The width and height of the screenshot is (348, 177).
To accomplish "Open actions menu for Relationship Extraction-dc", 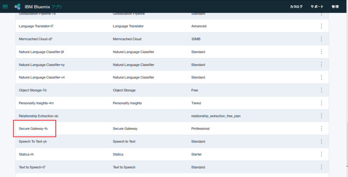I will click(x=321, y=116).
